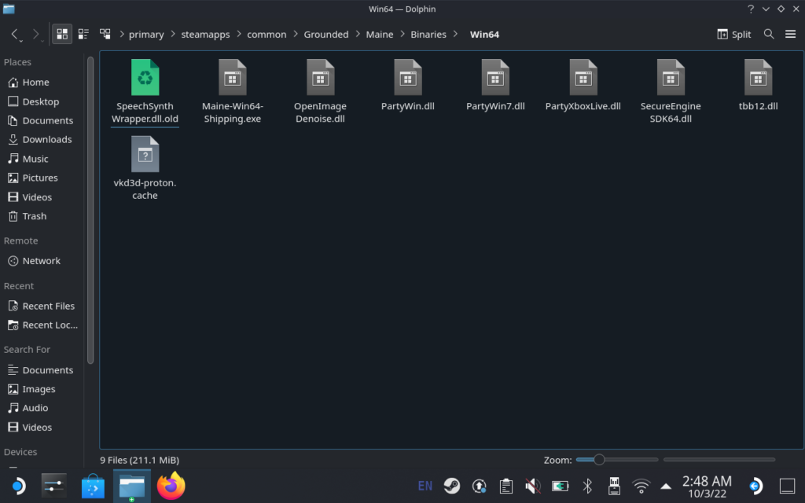Navigate to Binaries in breadcrumb

[x=428, y=35]
